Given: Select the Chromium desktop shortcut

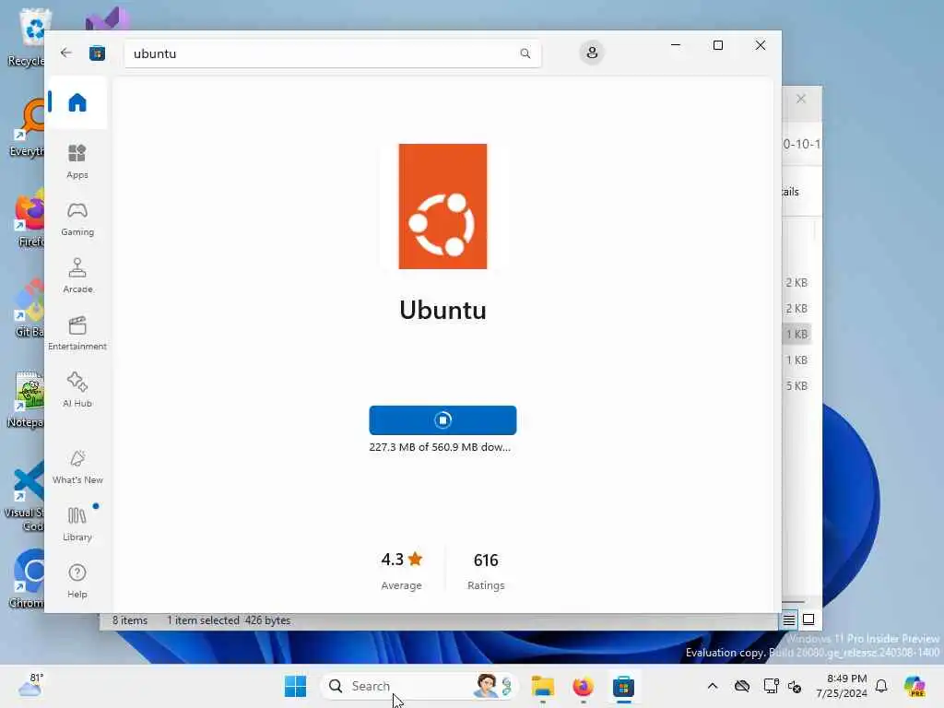Looking at the screenshot, I should (x=28, y=579).
